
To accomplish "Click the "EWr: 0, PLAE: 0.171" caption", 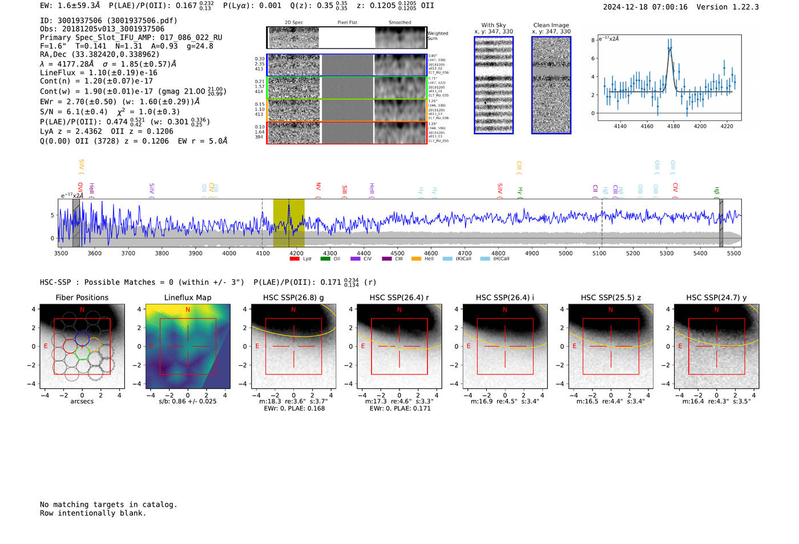I will 399,409.
